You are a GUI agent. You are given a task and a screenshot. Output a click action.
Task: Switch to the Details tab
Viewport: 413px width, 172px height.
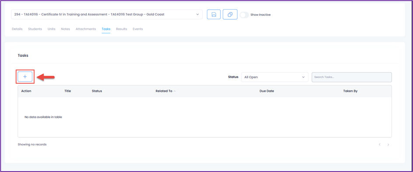coord(17,29)
